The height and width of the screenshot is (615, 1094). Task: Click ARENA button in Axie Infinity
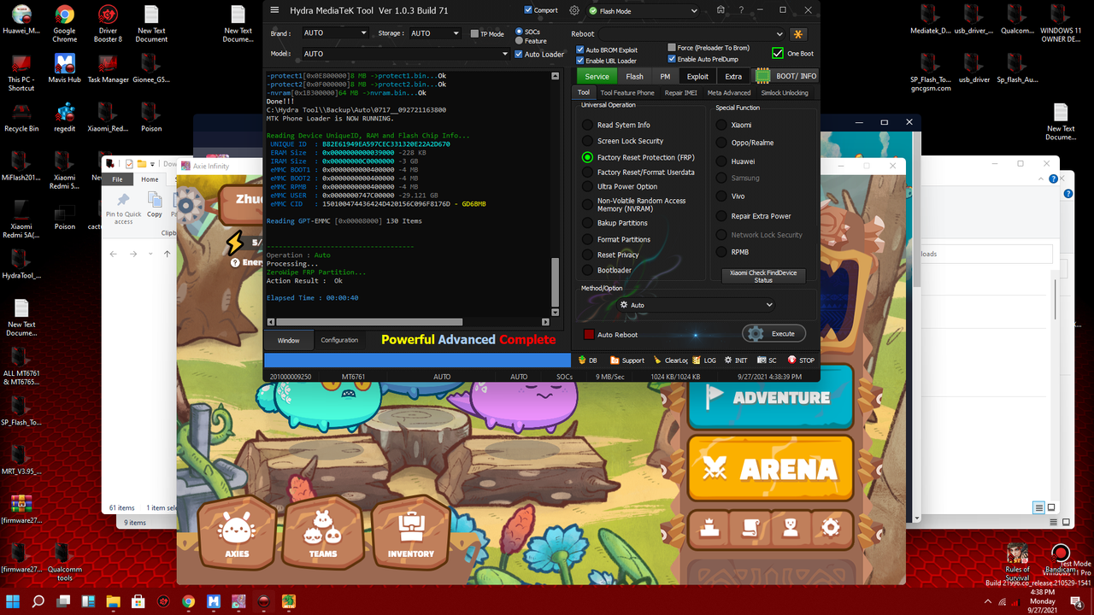point(770,468)
